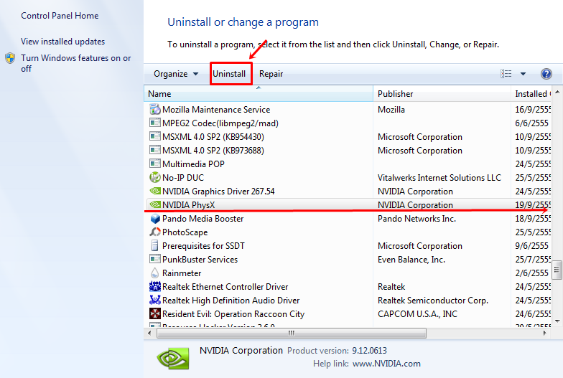Select Prerequisites for SSDT entry

click(203, 245)
